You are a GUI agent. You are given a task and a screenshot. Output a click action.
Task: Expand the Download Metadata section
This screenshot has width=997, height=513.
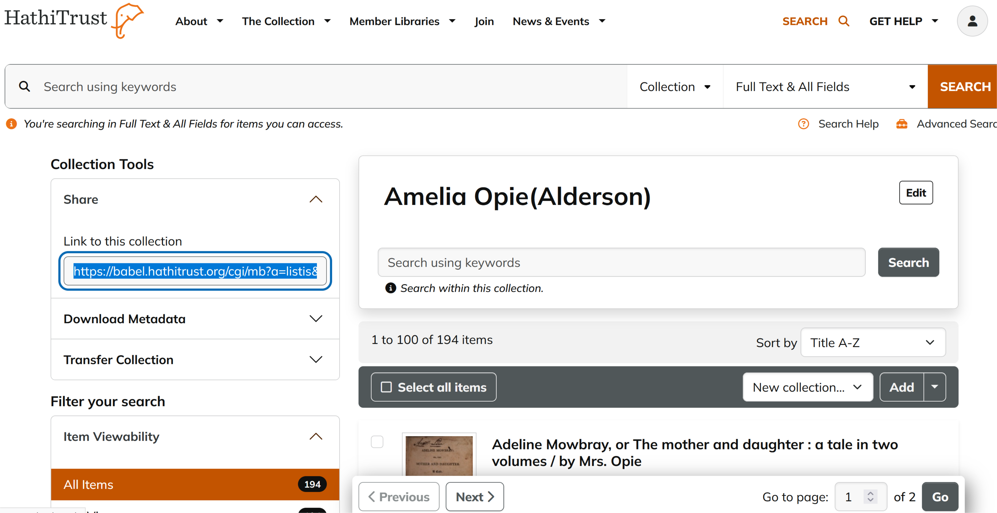click(316, 319)
